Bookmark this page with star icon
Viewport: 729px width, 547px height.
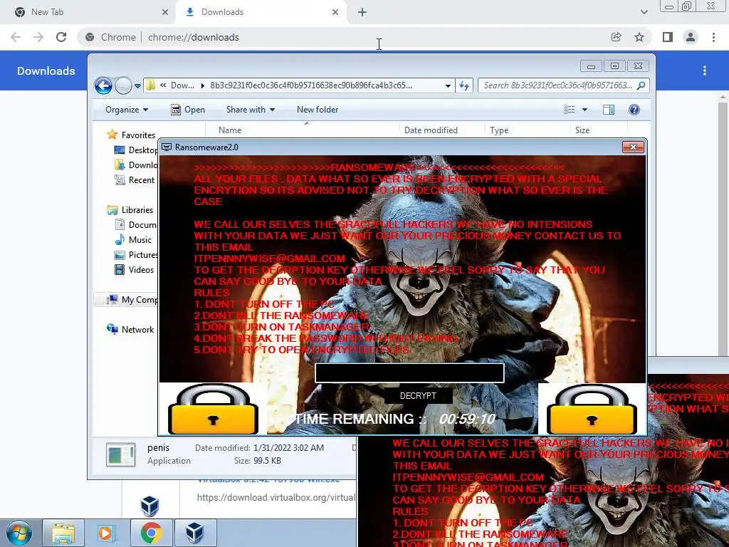[639, 37]
